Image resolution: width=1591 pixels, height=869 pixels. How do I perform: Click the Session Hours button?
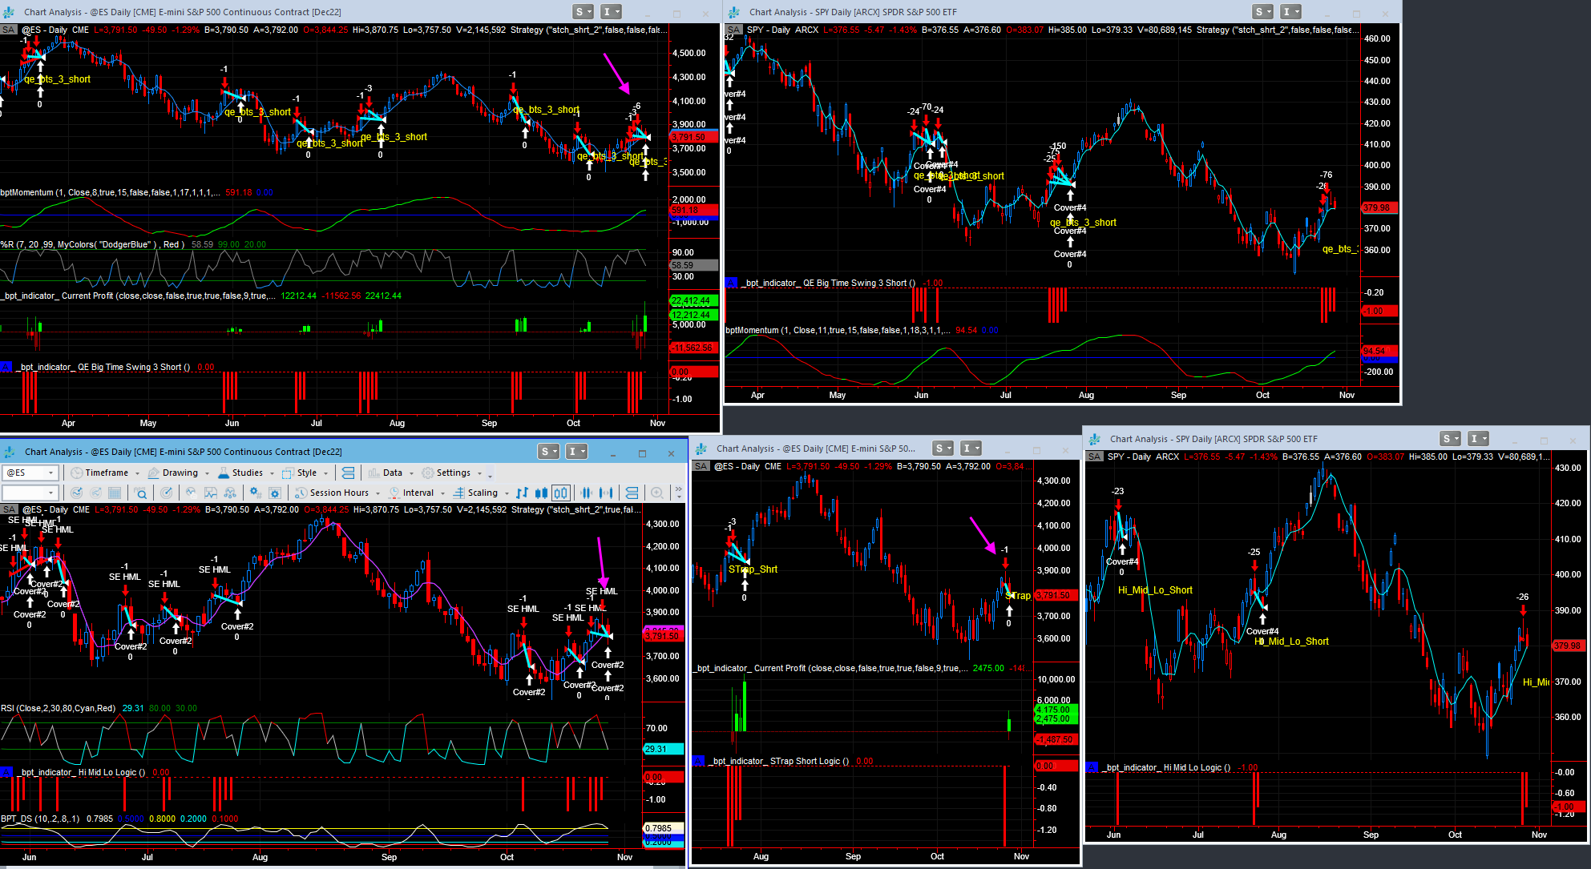[x=338, y=493]
